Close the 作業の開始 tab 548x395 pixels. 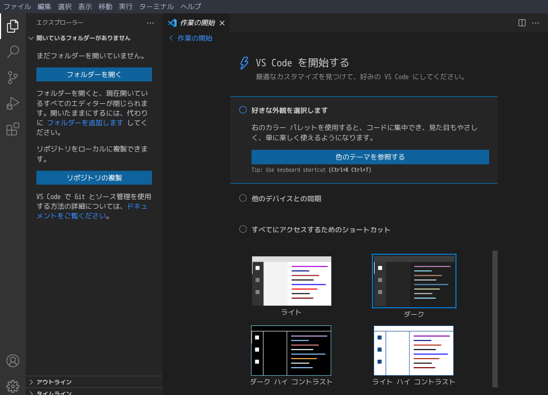pos(222,23)
